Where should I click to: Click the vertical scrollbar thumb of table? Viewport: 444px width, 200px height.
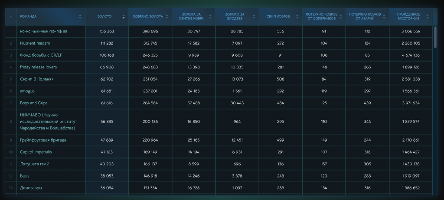tap(435, 37)
